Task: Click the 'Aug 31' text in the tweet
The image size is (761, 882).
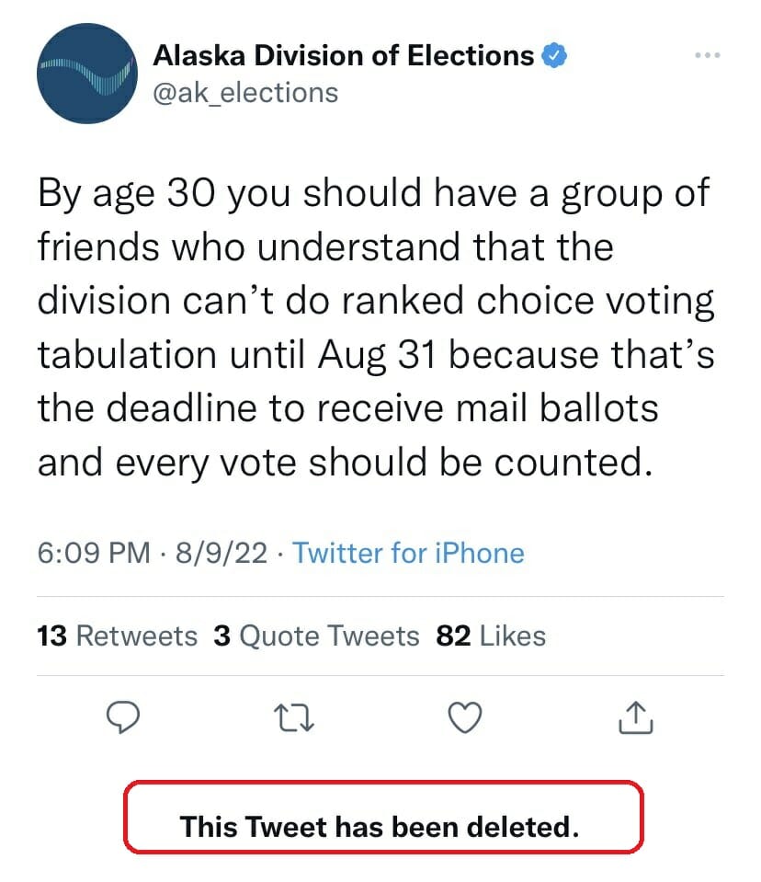Action: (x=377, y=356)
